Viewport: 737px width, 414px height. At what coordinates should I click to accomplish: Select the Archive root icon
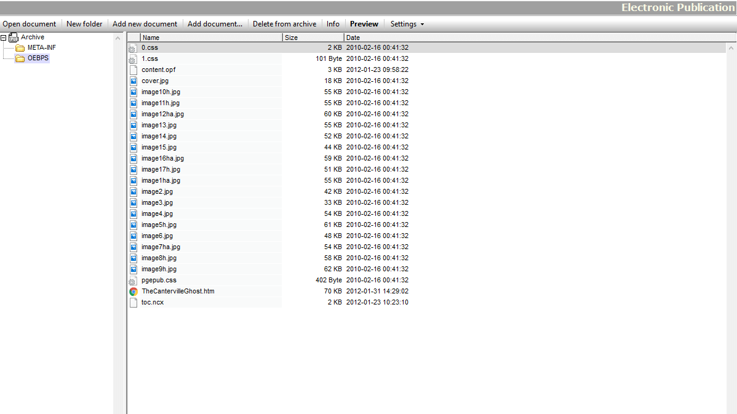coord(14,37)
